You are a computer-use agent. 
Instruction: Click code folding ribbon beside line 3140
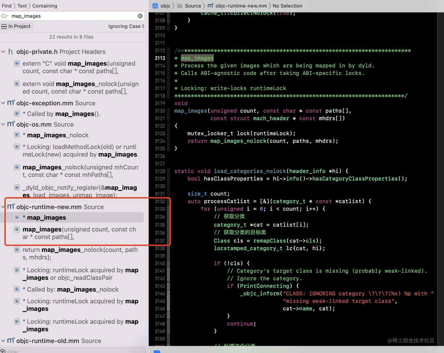pos(168,263)
